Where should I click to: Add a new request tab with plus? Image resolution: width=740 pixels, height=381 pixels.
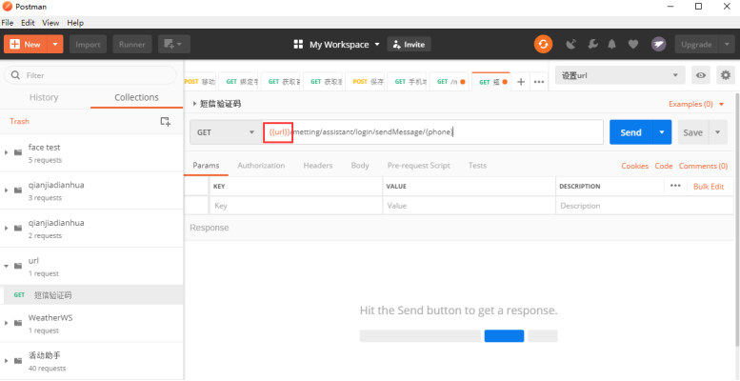tap(521, 82)
